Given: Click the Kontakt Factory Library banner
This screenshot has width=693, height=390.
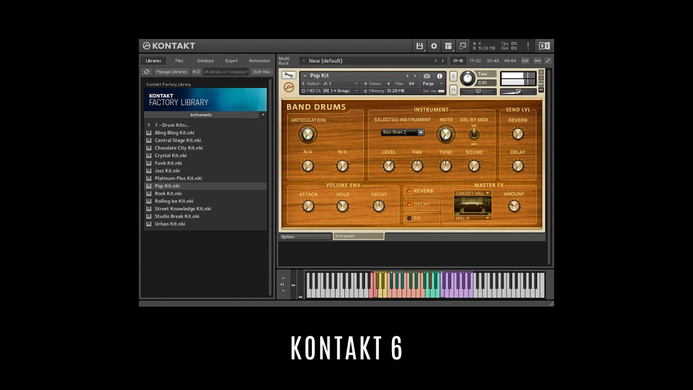Looking at the screenshot, I should point(205,99).
